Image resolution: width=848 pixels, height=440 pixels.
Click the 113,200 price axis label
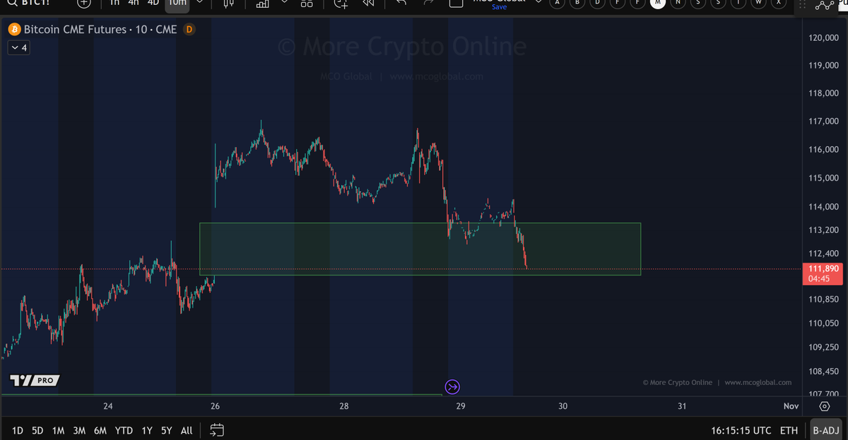coord(823,230)
